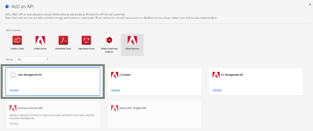The height and width of the screenshot is (131, 313).
Task: Open the View by All dropdown
Action: coord(33,59)
